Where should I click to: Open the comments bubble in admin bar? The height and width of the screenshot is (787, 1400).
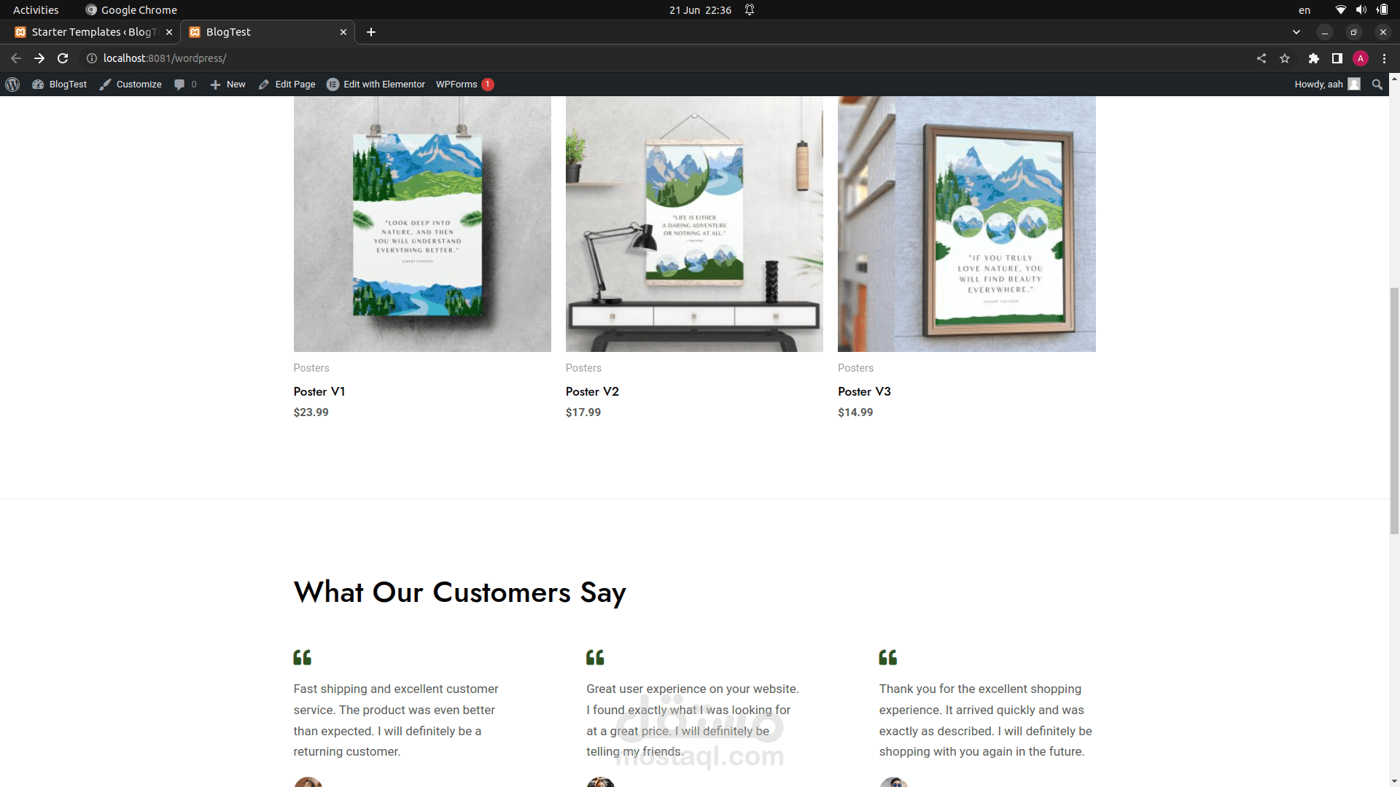tap(180, 85)
